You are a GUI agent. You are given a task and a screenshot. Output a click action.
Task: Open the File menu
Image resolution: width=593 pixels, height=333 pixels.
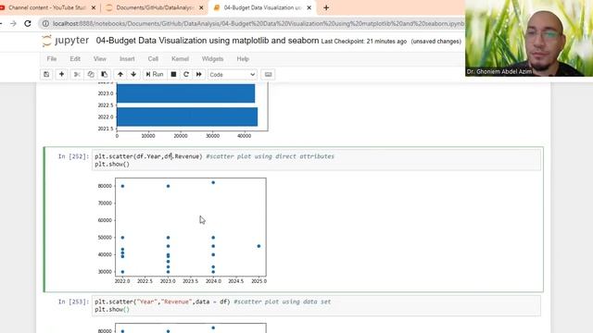52,59
